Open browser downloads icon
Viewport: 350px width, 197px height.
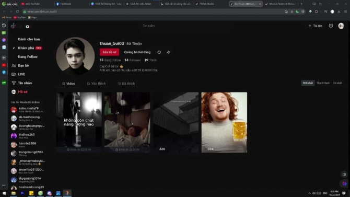(339, 11)
